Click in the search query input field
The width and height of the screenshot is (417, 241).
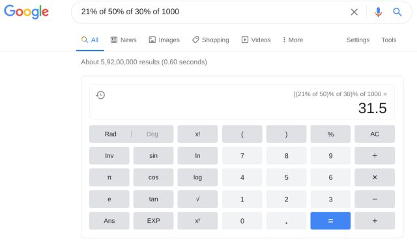(x=210, y=12)
